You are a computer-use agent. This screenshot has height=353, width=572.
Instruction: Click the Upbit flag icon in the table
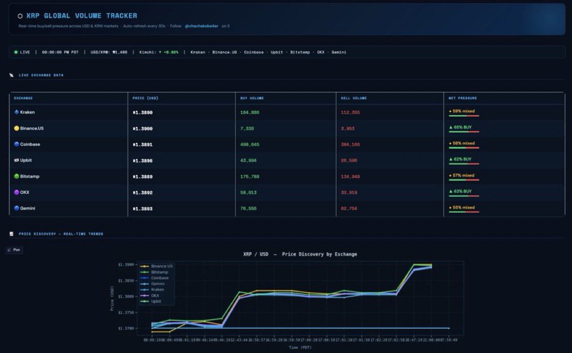coord(16,160)
